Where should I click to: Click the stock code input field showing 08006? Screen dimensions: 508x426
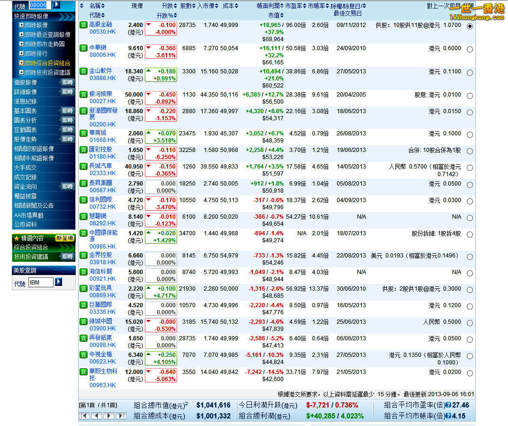[40, 5]
